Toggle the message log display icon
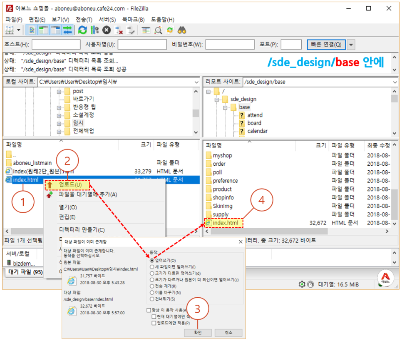This screenshot has height=341, width=402. point(32,30)
